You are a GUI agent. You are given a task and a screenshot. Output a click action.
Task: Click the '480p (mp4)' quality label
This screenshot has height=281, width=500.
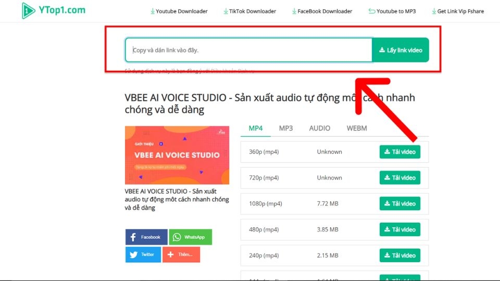pos(264,229)
